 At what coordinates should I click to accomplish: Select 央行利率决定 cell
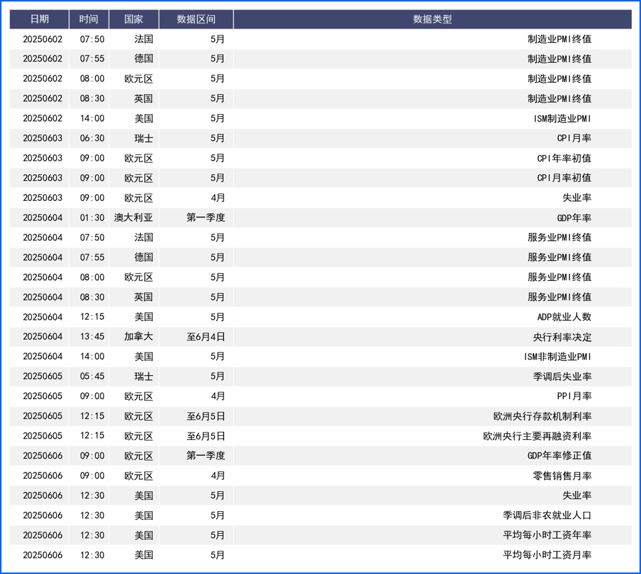click(562, 336)
